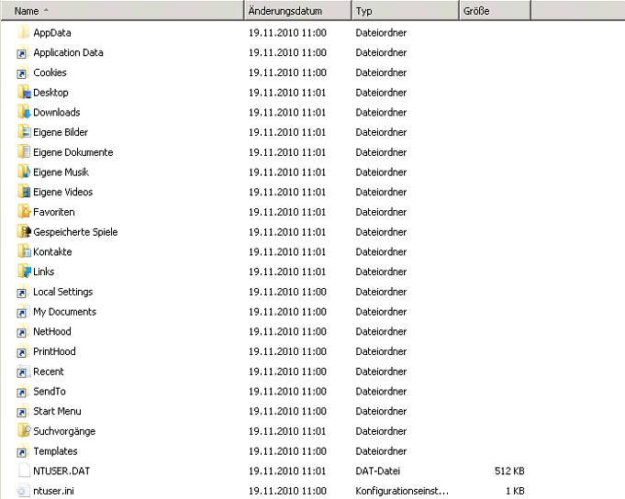Click the Favoriten star folder icon
The image size is (625, 499).
tap(24, 212)
